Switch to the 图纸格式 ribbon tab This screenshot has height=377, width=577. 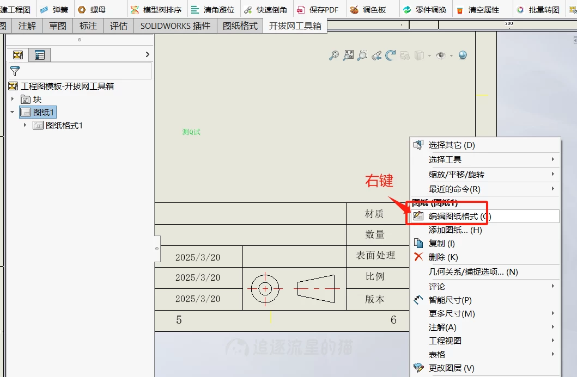[x=240, y=25]
